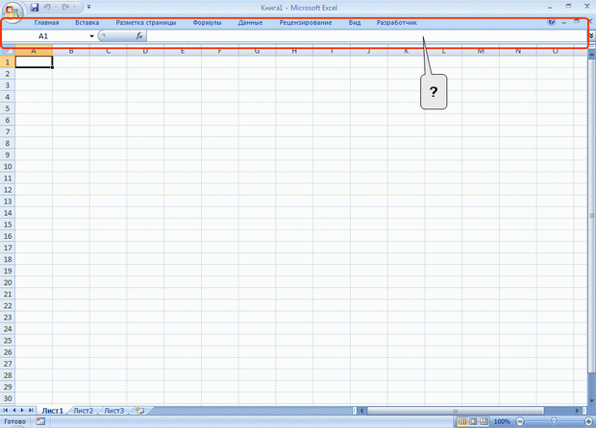596x428 pixels.
Task: Select row 30 header
Action: click(8, 398)
